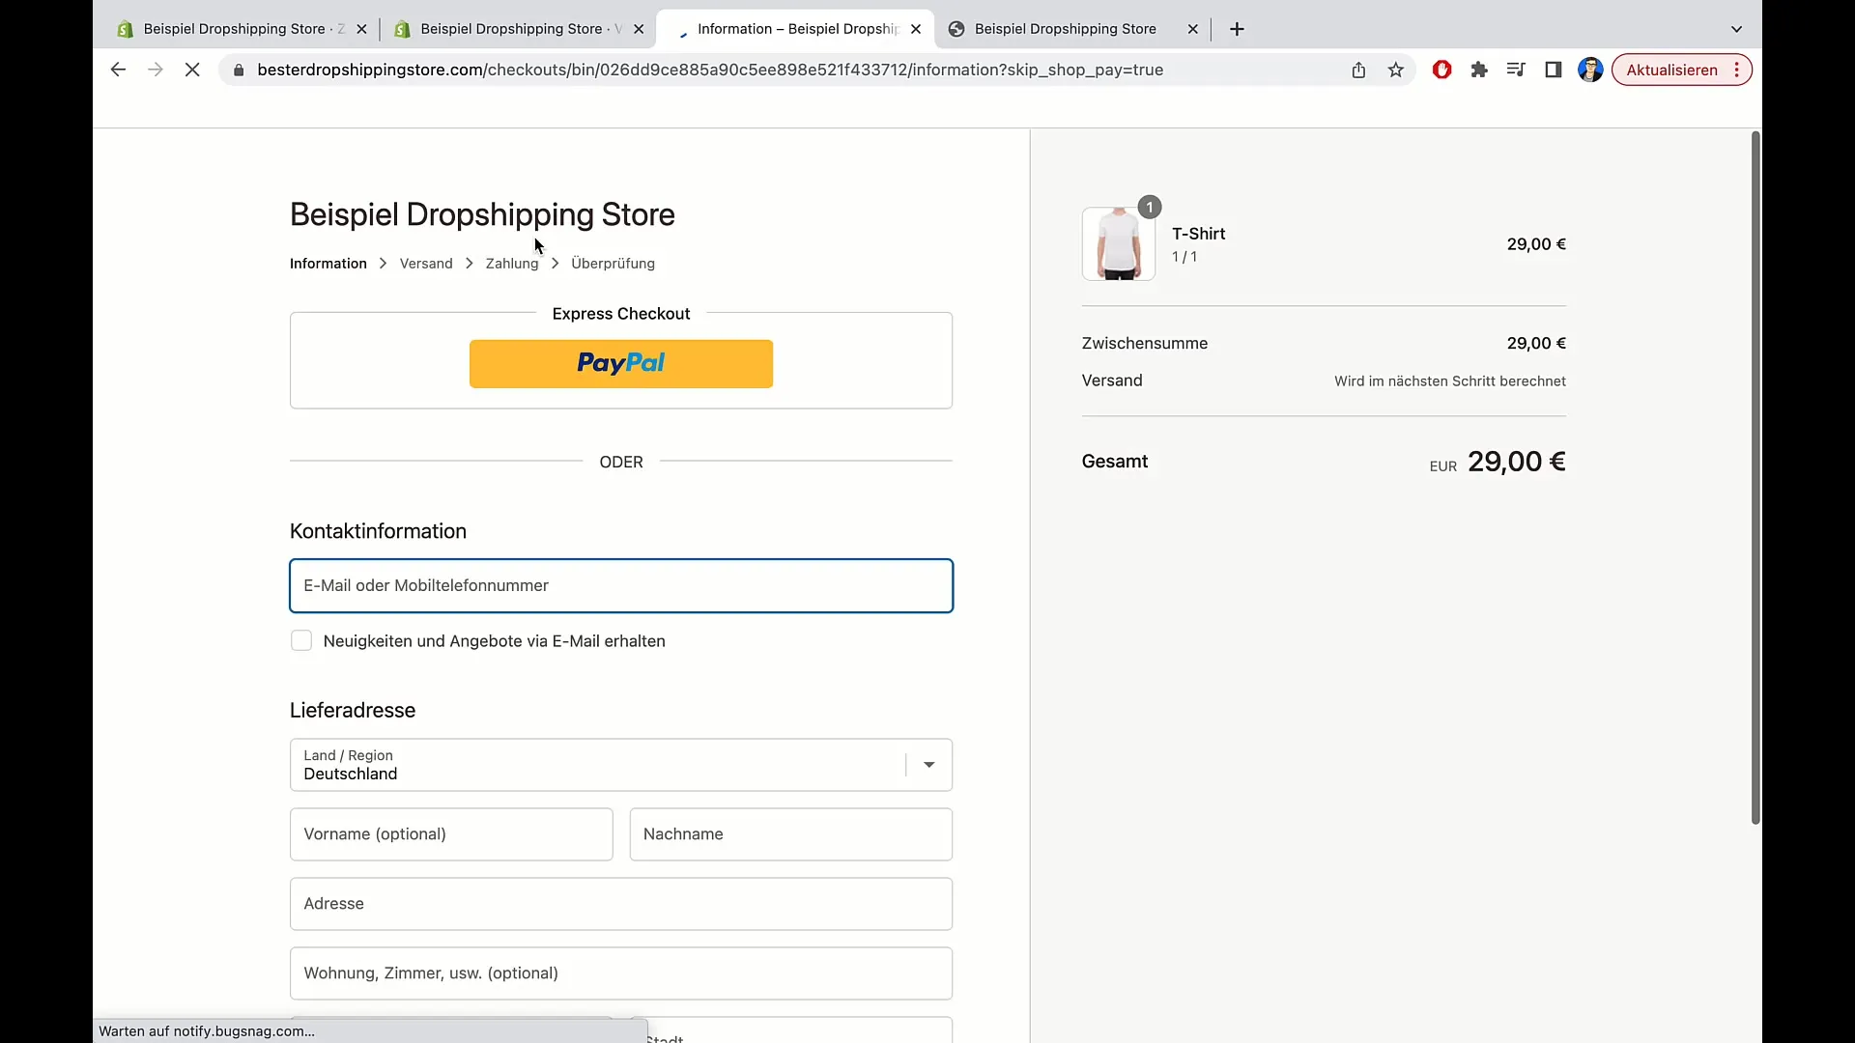Bookmark this page with the star icon
The image size is (1855, 1043).
[x=1396, y=70]
